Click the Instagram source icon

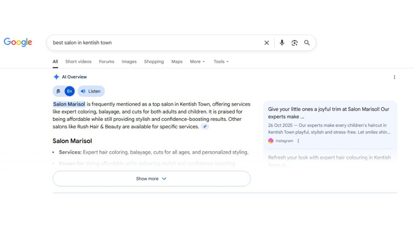point(271,141)
